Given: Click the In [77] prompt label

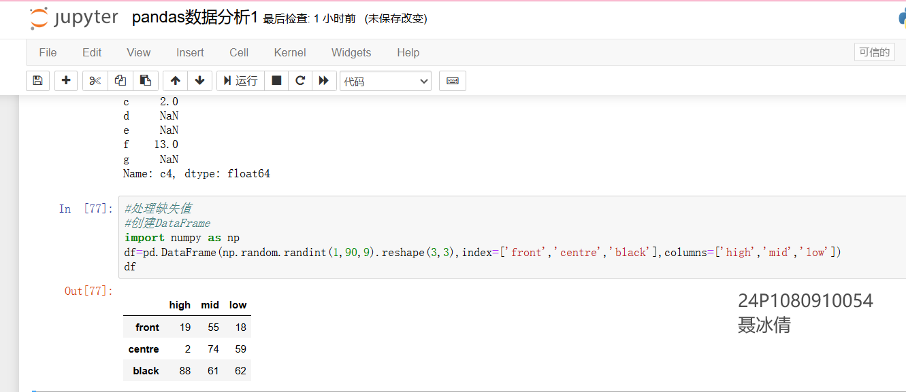Looking at the screenshot, I should click(x=86, y=209).
